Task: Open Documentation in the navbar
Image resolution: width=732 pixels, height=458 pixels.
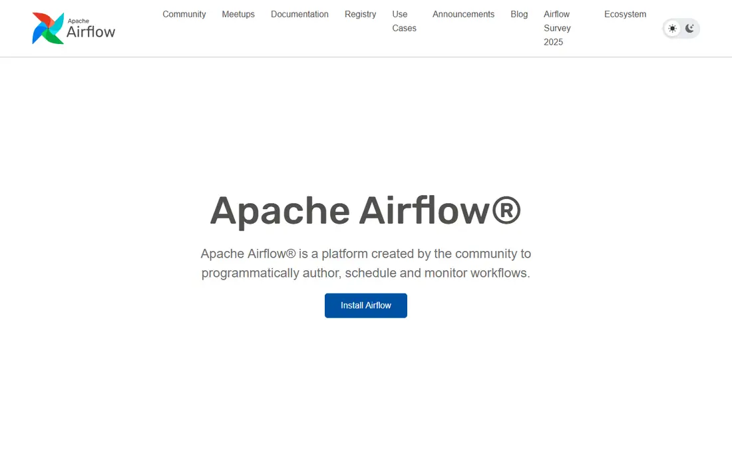Action: (x=299, y=15)
